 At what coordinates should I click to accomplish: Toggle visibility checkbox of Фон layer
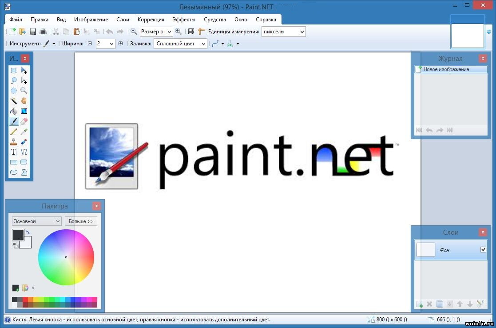[483, 249]
